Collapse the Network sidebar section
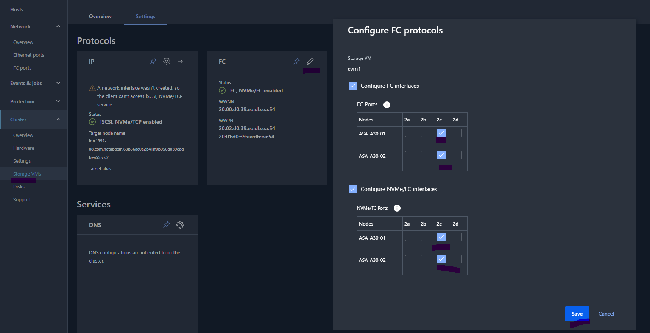650x333 pixels. 58,26
